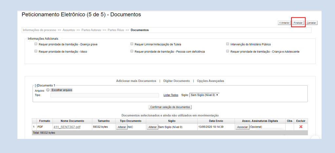
Task: Click the help question mark icon beside Arquivo
Action: (48, 90)
